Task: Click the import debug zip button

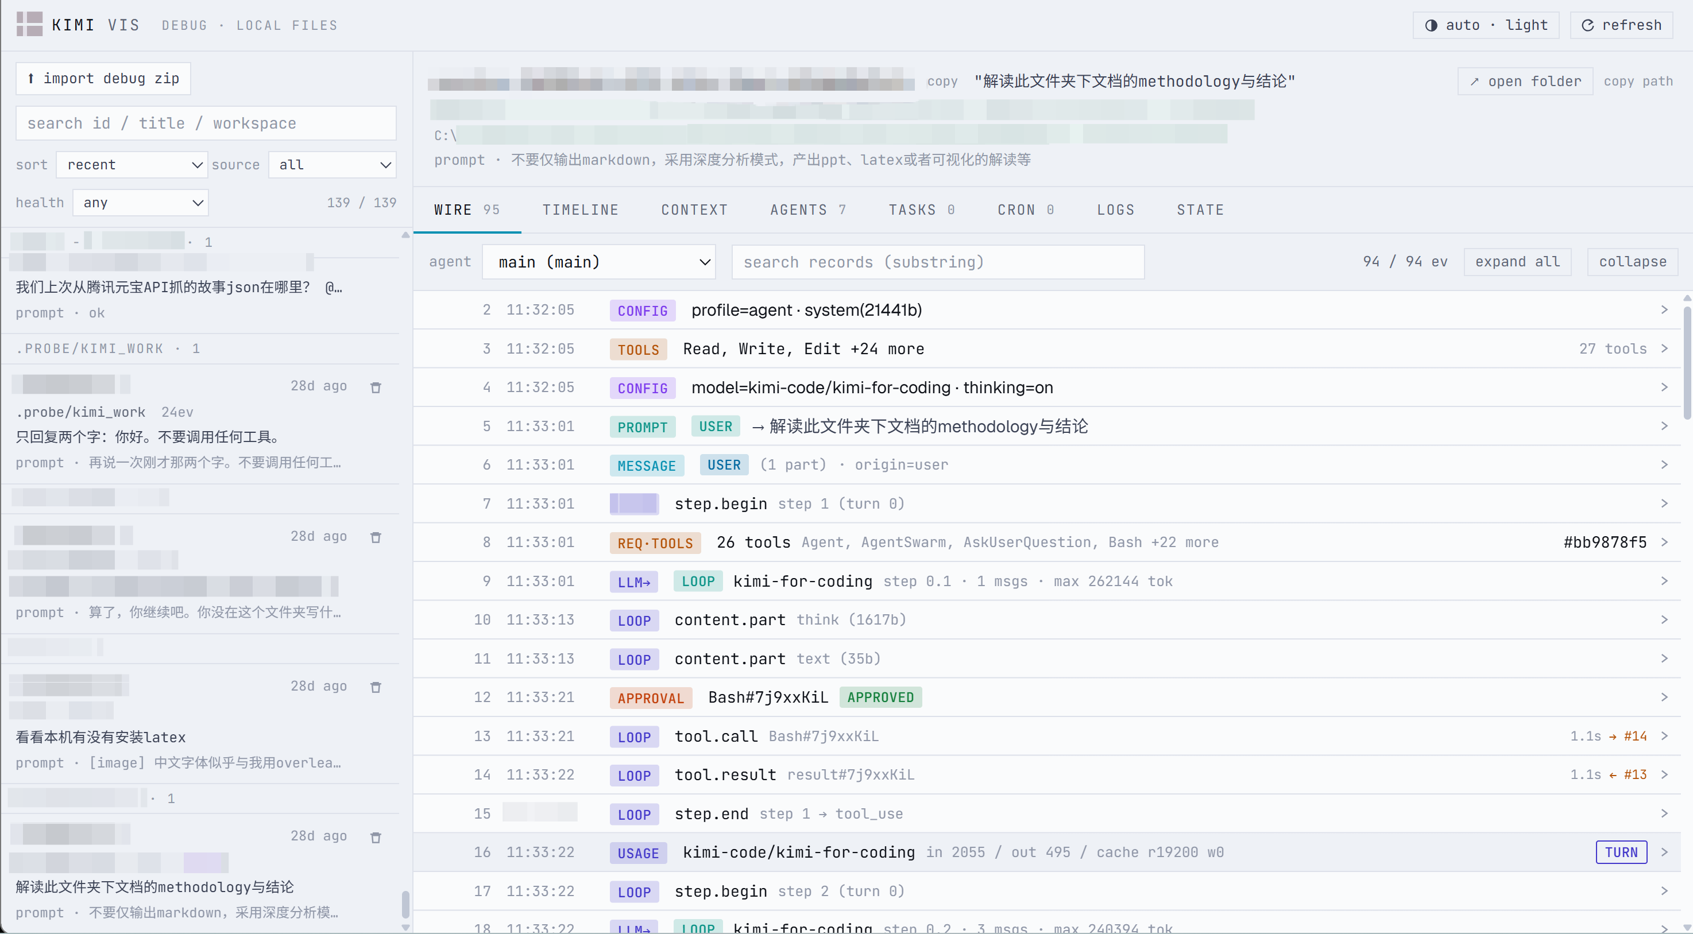Action: coord(103,78)
